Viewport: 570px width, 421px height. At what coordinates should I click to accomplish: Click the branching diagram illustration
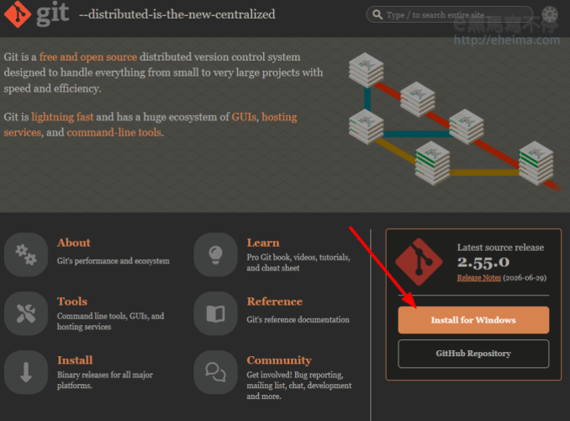[454, 121]
